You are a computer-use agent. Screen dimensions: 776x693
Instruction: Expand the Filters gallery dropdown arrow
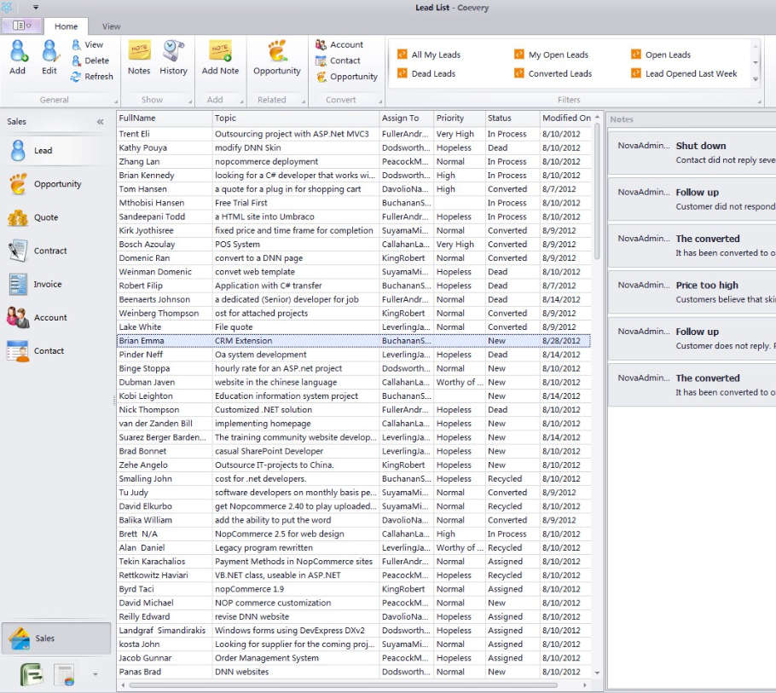[756, 78]
